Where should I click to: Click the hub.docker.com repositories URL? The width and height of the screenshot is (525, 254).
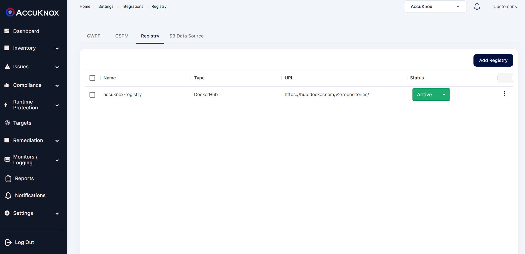327,95
